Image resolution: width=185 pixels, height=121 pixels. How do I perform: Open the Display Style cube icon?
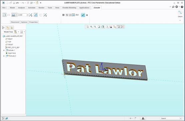point(103,27)
